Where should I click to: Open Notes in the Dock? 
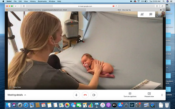click(x=49, y=105)
